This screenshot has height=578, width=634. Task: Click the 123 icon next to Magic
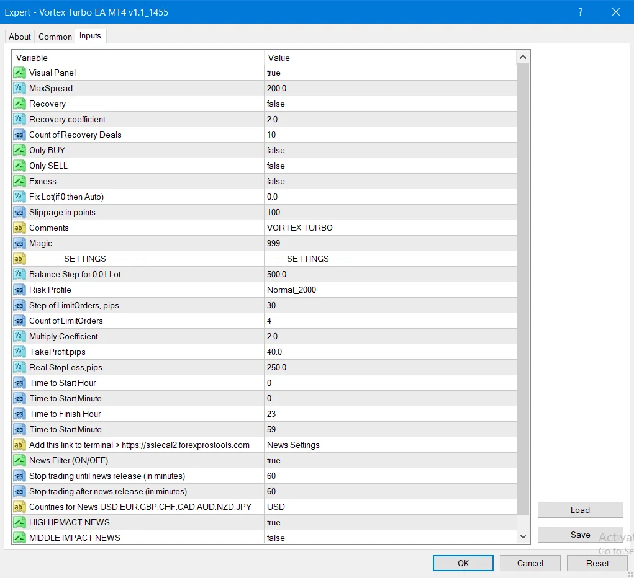[x=19, y=243]
